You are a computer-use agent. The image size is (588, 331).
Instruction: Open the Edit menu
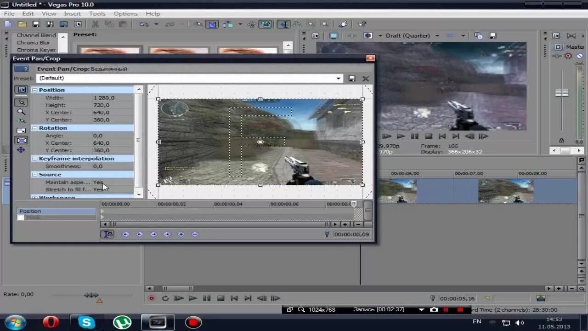click(28, 14)
